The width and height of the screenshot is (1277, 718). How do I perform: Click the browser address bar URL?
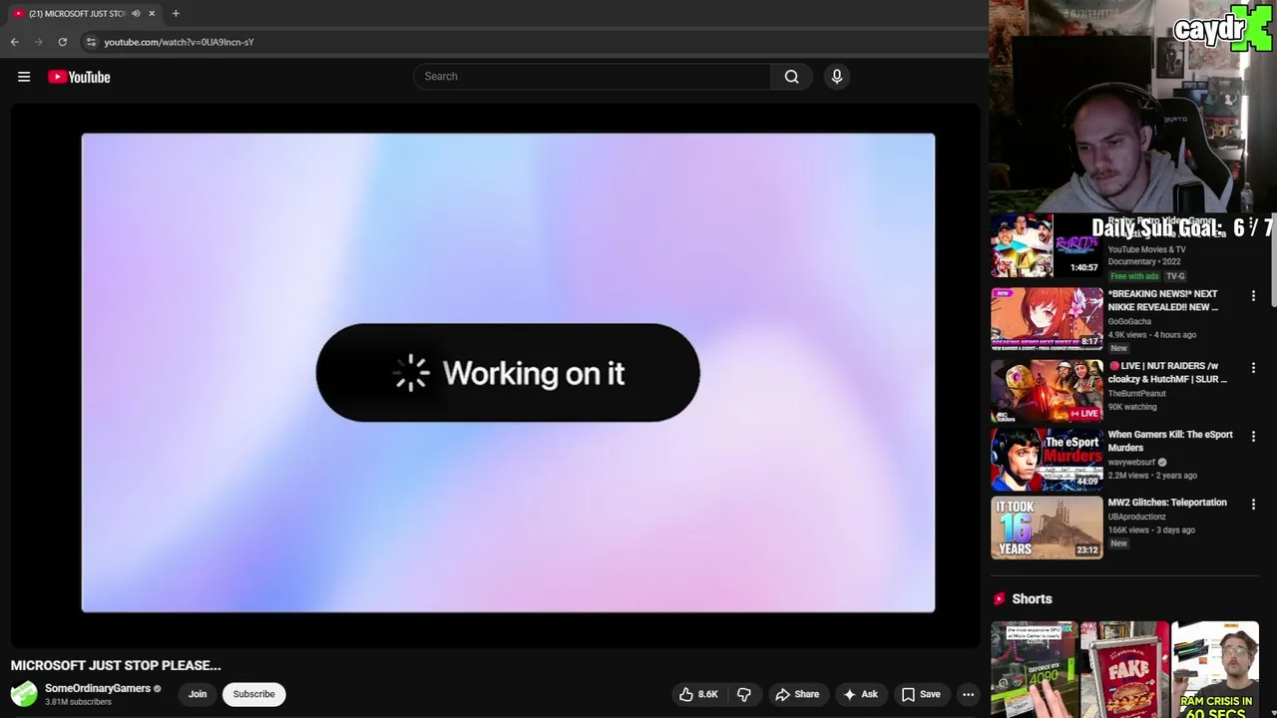tap(180, 42)
